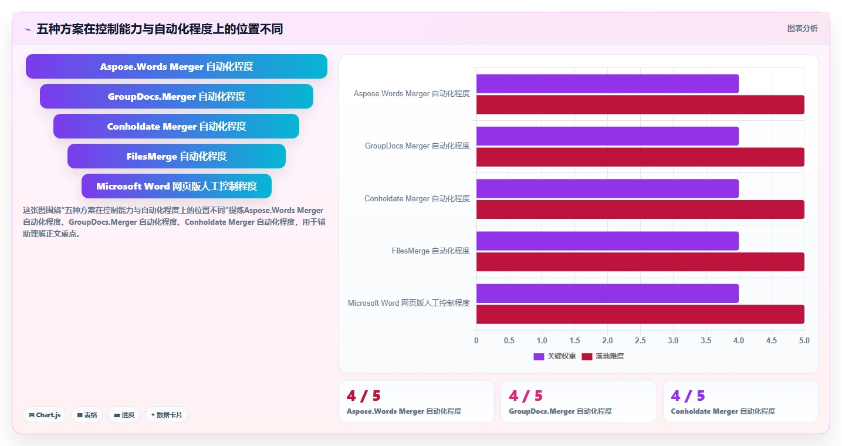Image resolution: width=842 pixels, height=446 pixels.
Task: Click red bar for FilesMerge
Action: tap(640, 262)
